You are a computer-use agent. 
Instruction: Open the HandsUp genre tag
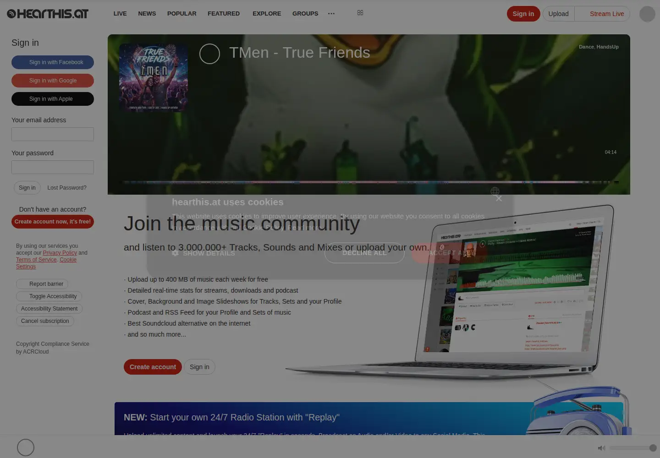pos(607,47)
